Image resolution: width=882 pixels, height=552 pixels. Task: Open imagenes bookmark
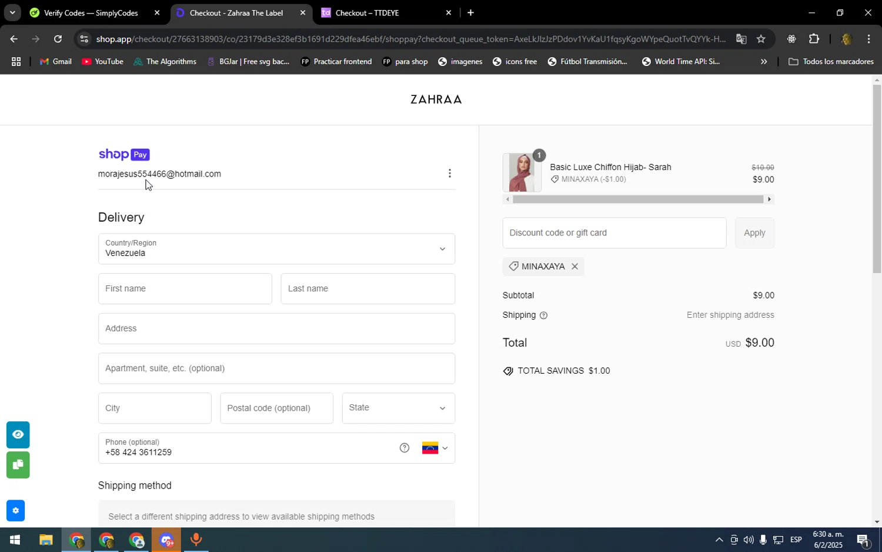click(460, 62)
